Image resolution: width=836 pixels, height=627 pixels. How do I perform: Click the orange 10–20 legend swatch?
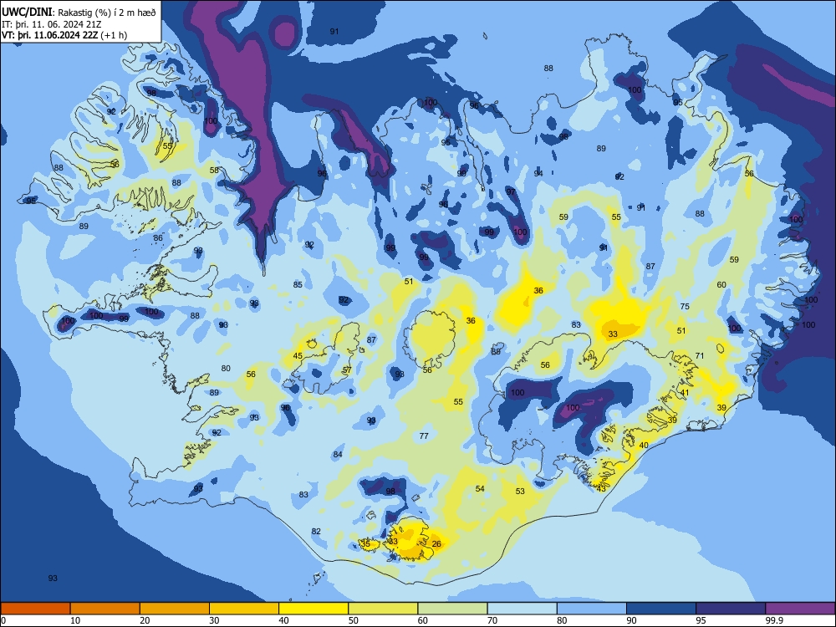[105, 609]
